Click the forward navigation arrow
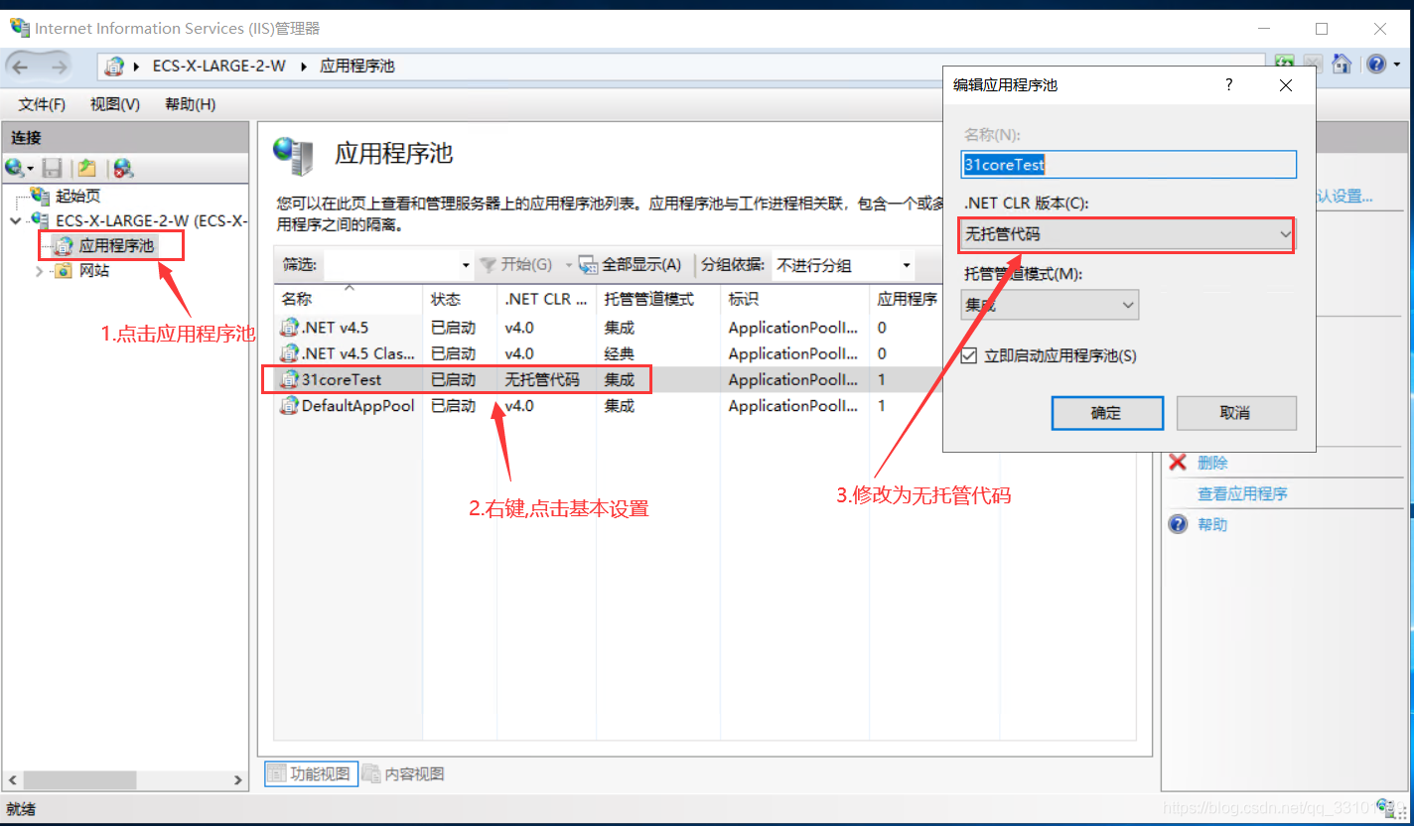The width and height of the screenshot is (1414, 826). tap(60, 67)
